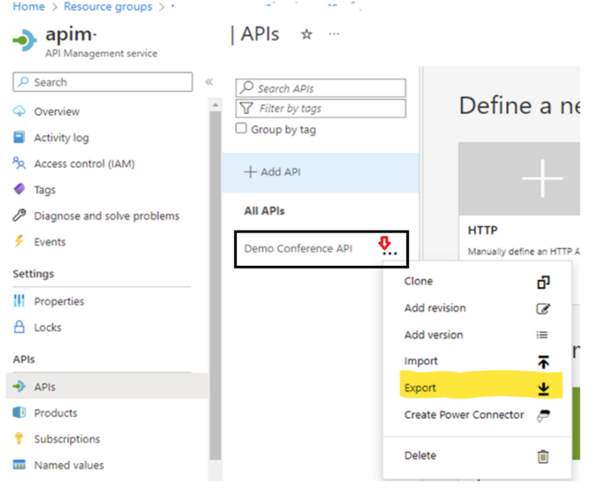Open the header more options ellipsis
This screenshot has height=493, width=597.
[x=334, y=34]
